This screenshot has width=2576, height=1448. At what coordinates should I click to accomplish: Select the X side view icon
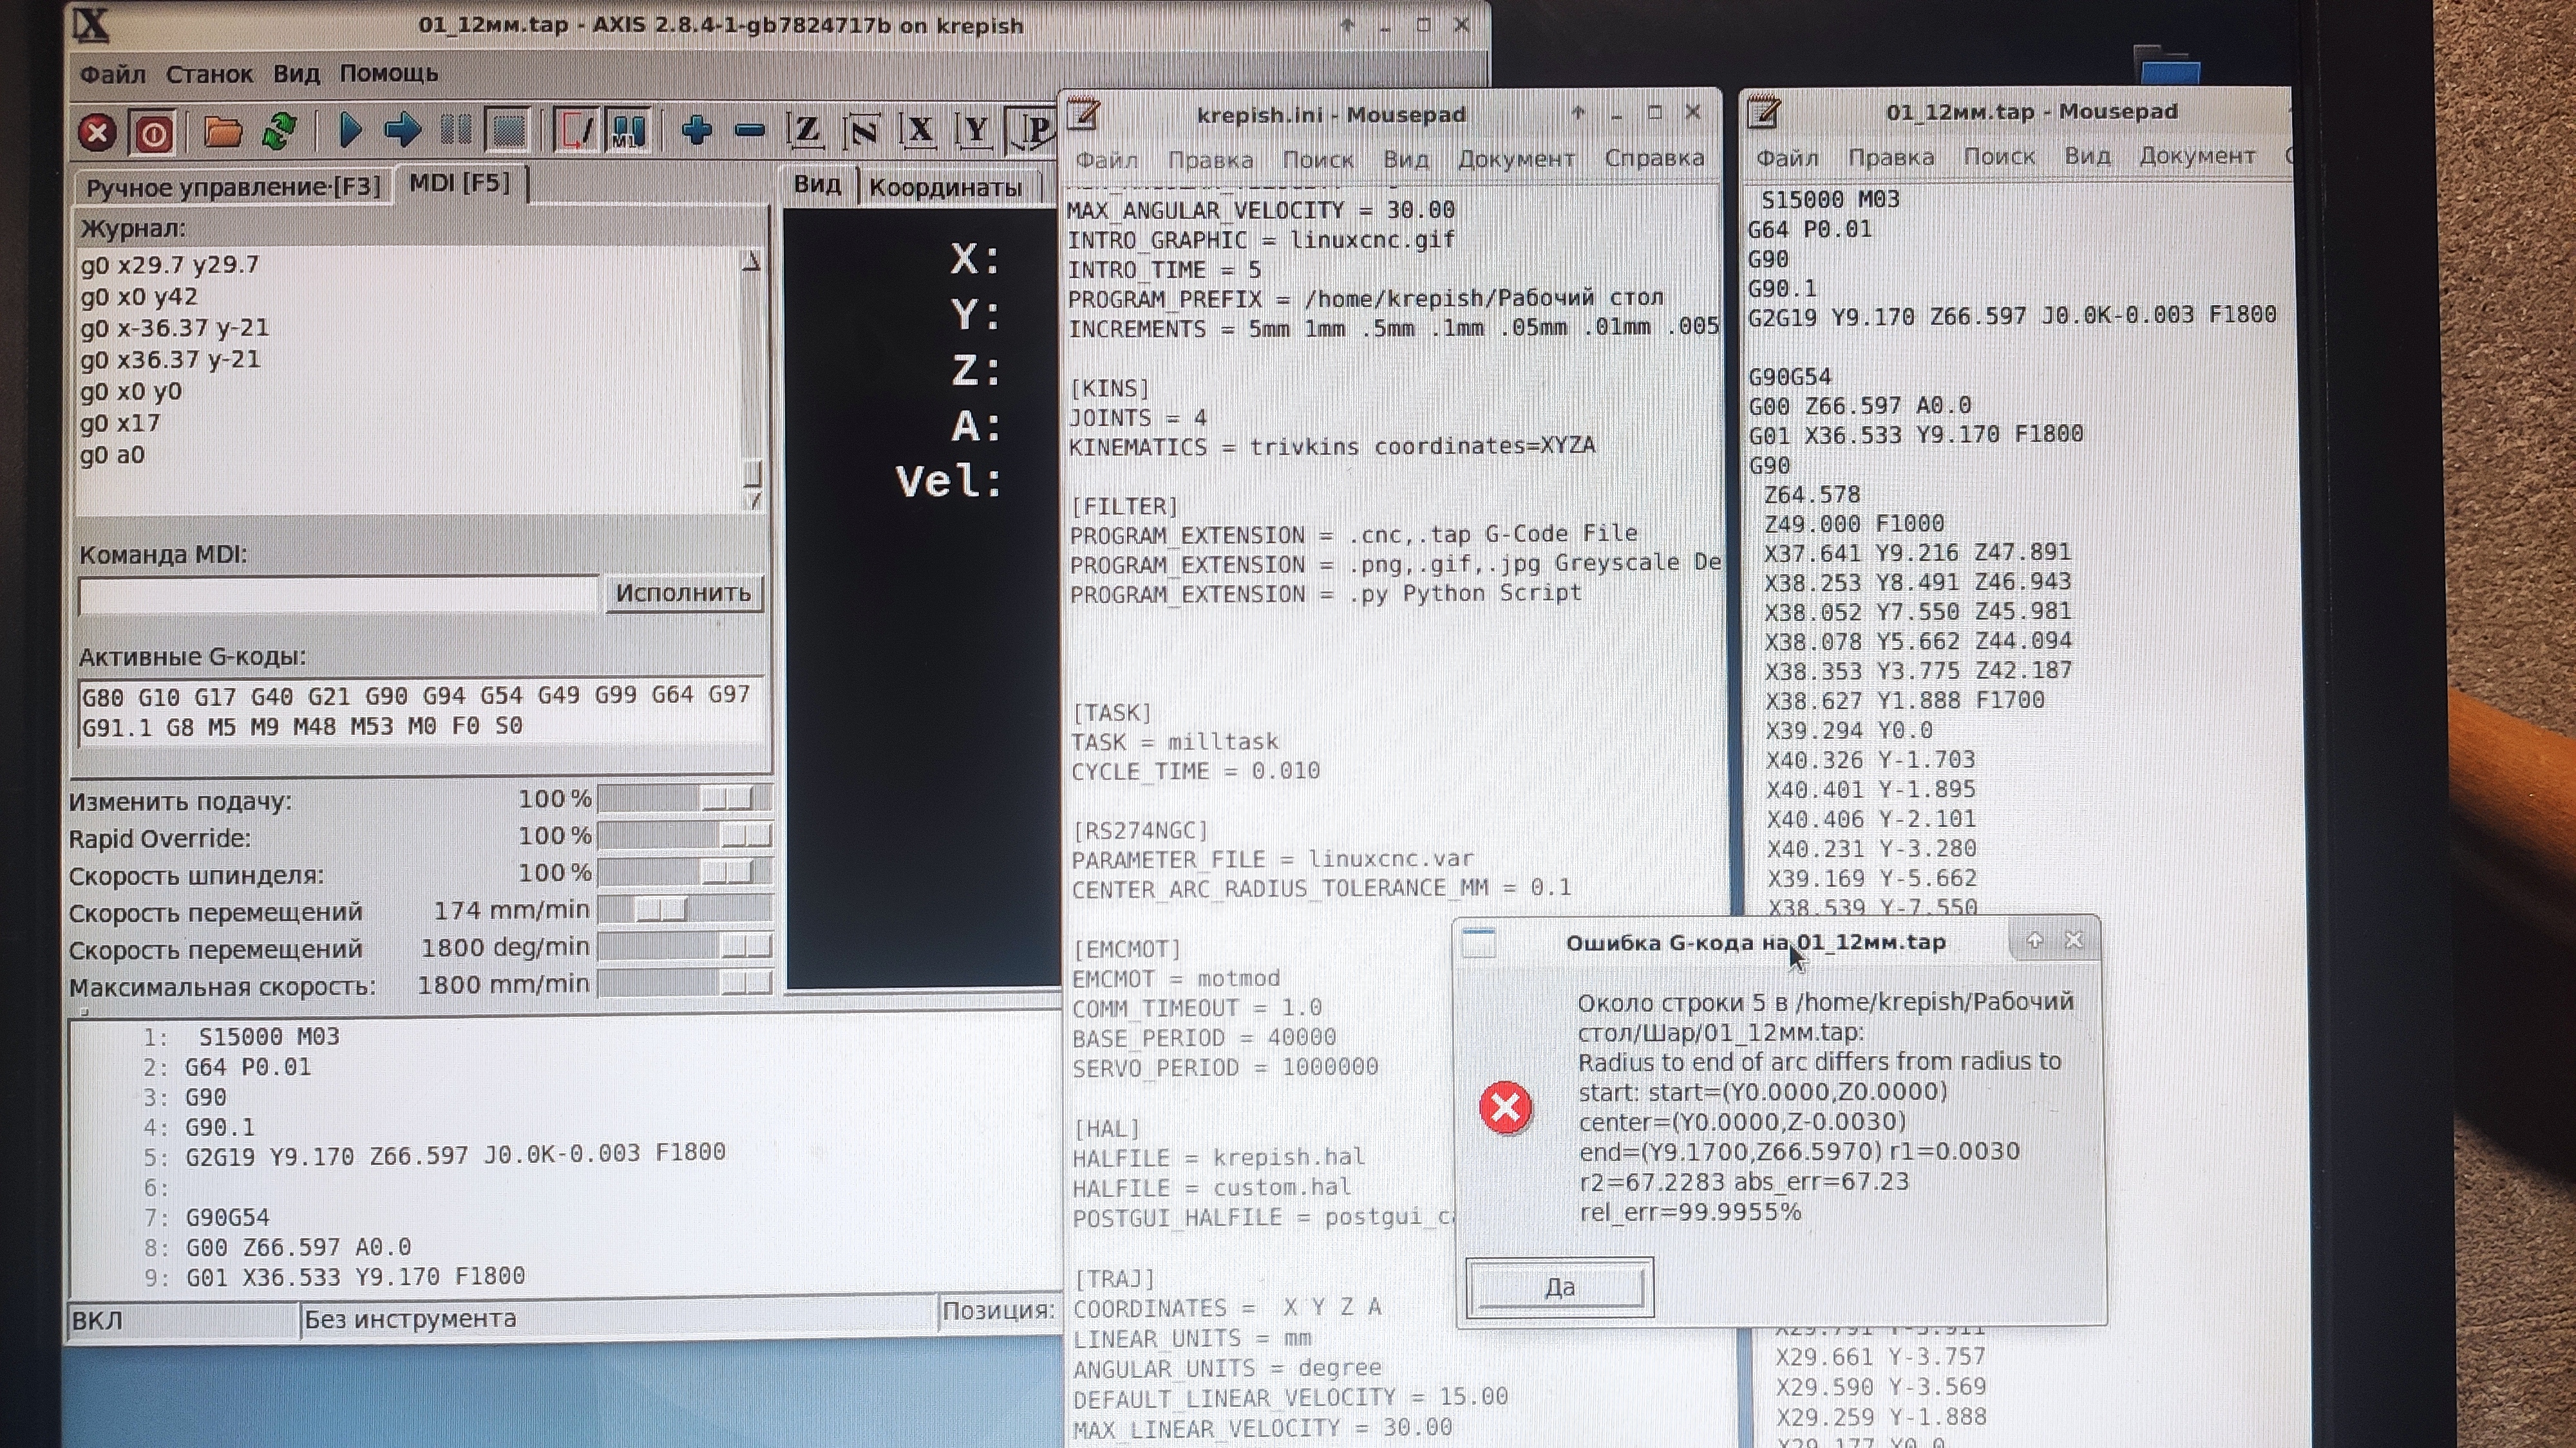click(919, 130)
